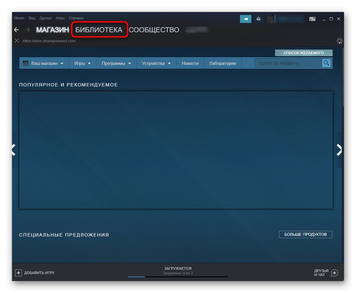Switch to Big Picture mode icon

click(312, 19)
